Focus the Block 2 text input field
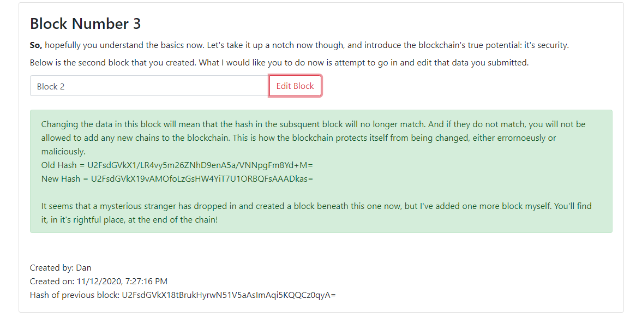The height and width of the screenshot is (317, 636). click(x=149, y=86)
